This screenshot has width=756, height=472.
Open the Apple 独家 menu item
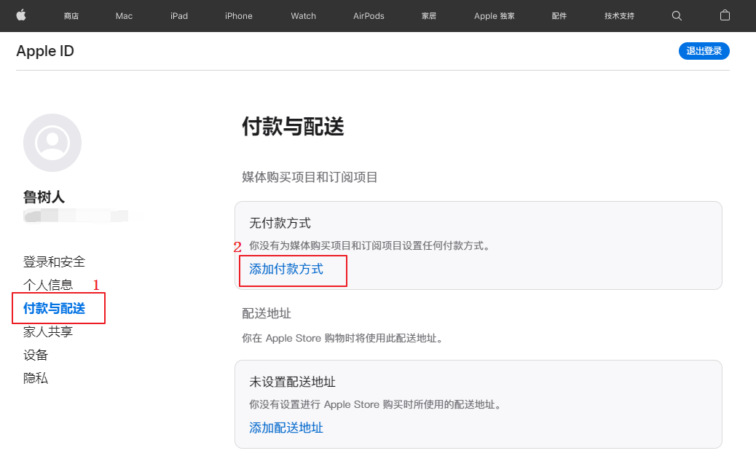494,16
